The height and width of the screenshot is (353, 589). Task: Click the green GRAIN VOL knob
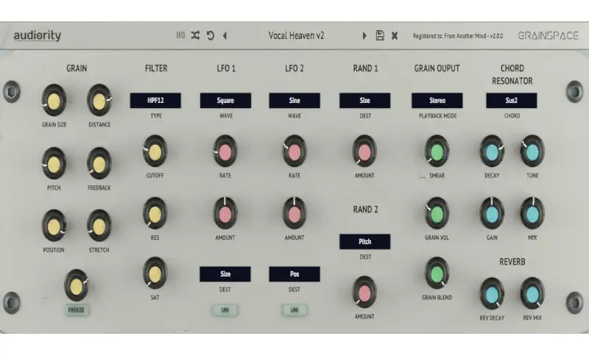437,214
